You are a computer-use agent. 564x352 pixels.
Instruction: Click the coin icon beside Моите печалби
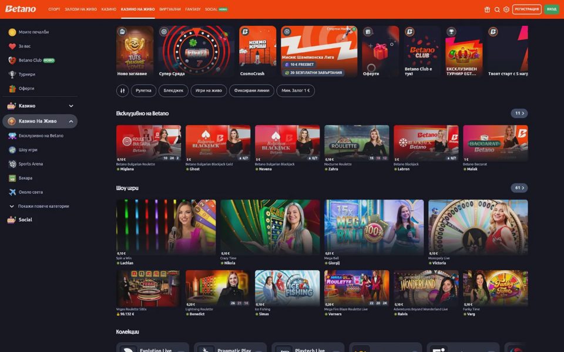[12, 32]
